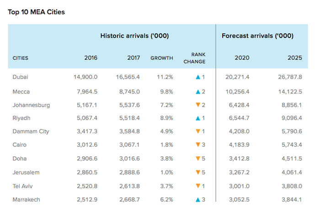320x210 pixels.
Task: Click Marrakech's 2017 value 2,668.7
Action: (x=129, y=199)
